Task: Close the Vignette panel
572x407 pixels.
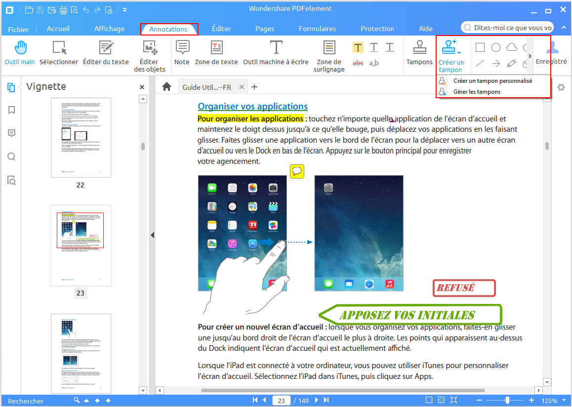Action: 142,87
